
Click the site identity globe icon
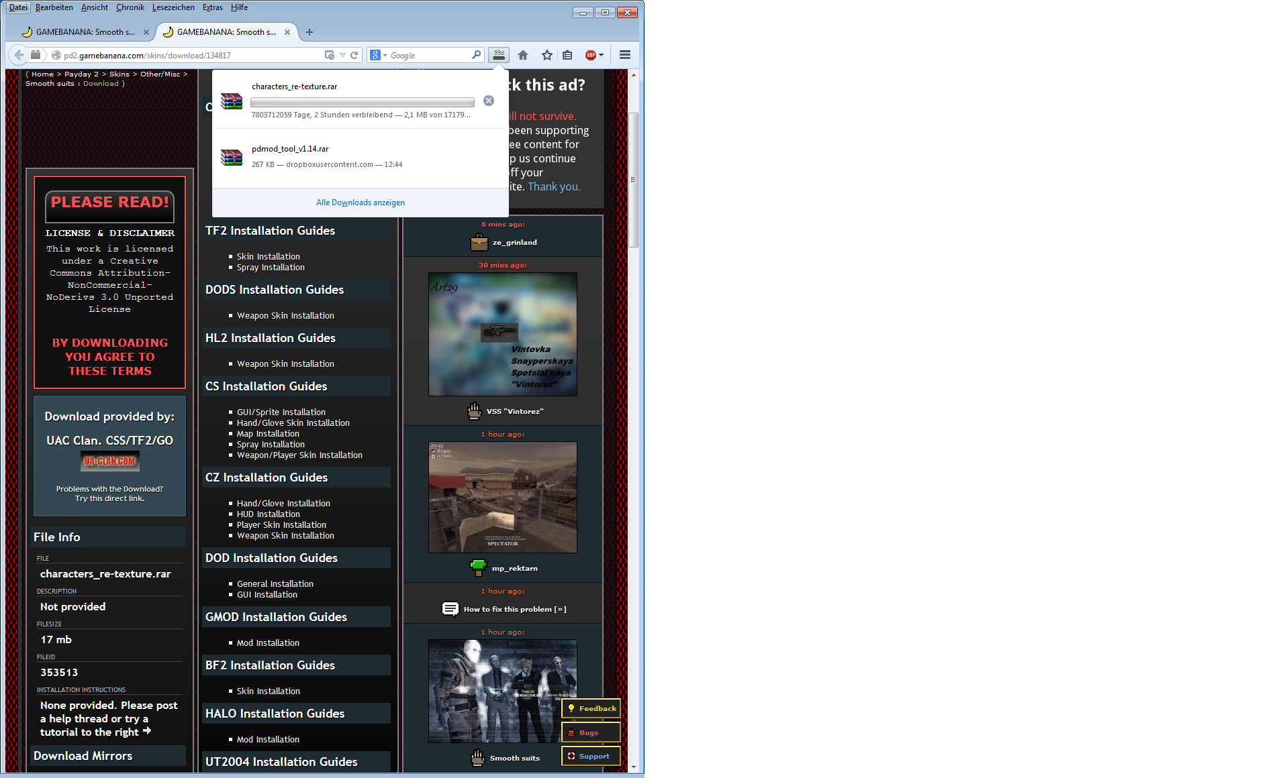[56, 56]
